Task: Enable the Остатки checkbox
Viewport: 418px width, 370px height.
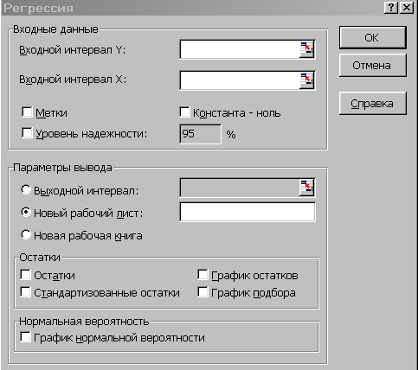Action: coord(25,275)
